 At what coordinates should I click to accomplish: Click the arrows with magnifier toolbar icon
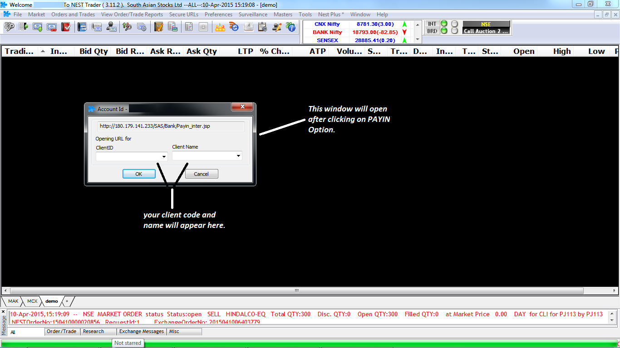[x=127, y=27]
